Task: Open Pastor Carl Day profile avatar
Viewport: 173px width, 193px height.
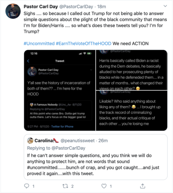Action: click(x=13, y=11)
